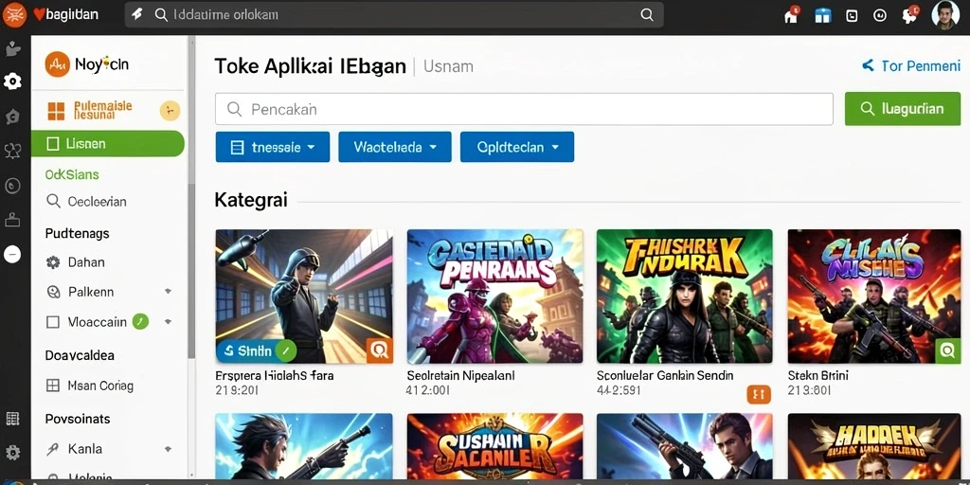The height and width of the screenshot is (485, 970).
Task: Open the Sconluelar Ganlain Sendin thumbnail
Action: point(684,296)
